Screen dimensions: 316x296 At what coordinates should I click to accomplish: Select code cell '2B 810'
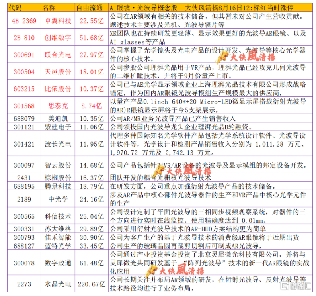[24, 37]
